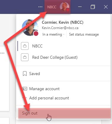This screenshot has height=124, width=112.
Task: Expand the In a meeting status dropdown
Action: 53,34
